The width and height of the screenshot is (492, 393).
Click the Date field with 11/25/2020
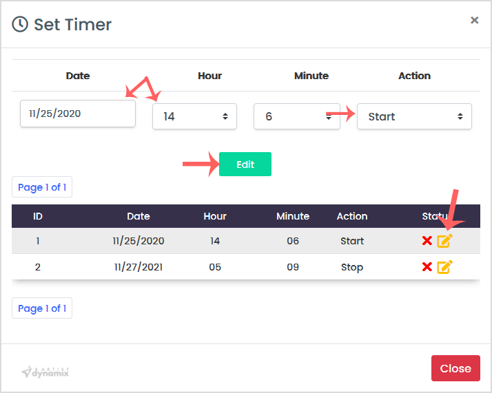[78, 114]
